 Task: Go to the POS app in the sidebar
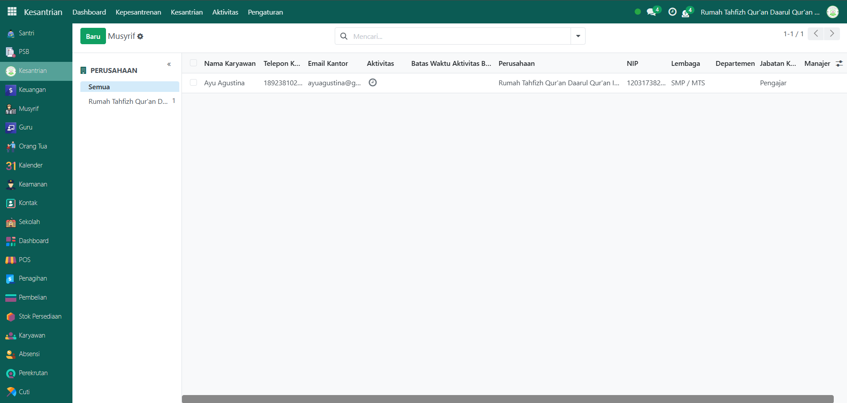(x=24, y=260)
